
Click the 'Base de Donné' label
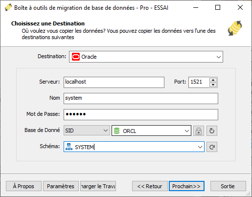point(42,130)
